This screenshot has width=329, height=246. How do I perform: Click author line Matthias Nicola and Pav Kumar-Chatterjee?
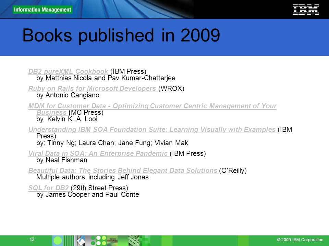click(106, 78)
